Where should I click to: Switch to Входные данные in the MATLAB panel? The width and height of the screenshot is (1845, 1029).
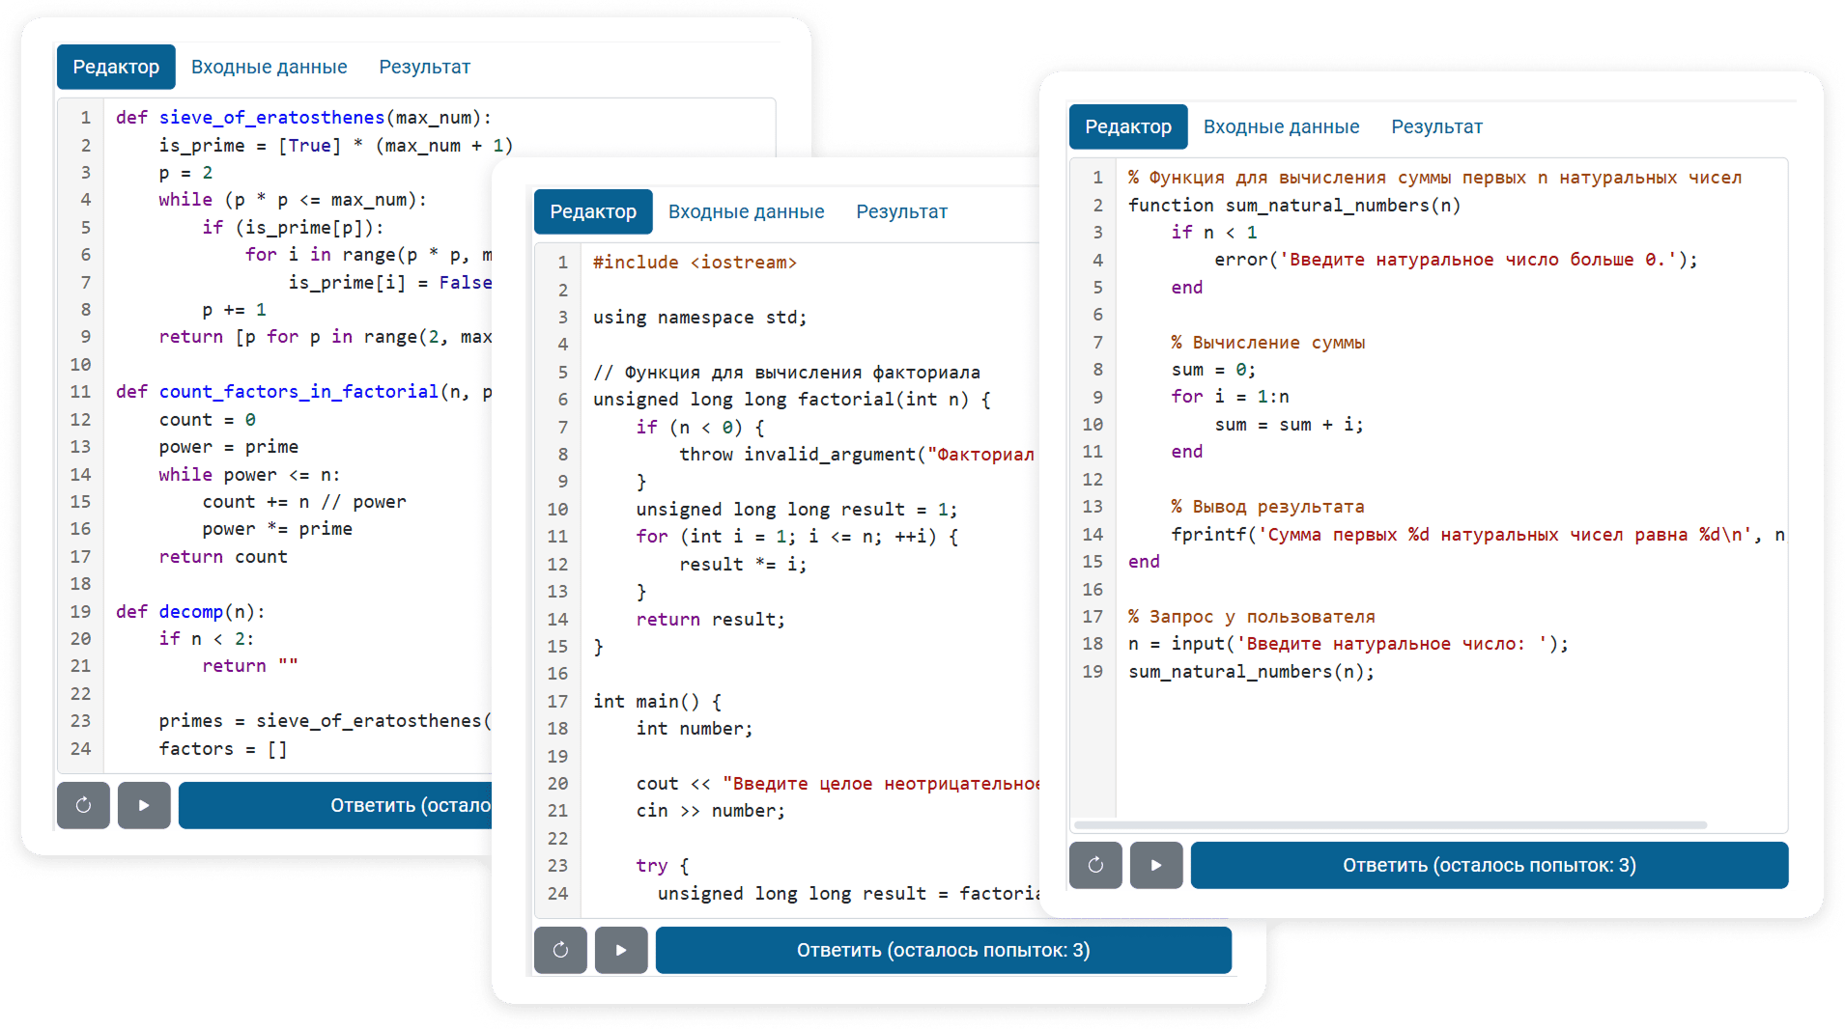tap(1281, 126)
